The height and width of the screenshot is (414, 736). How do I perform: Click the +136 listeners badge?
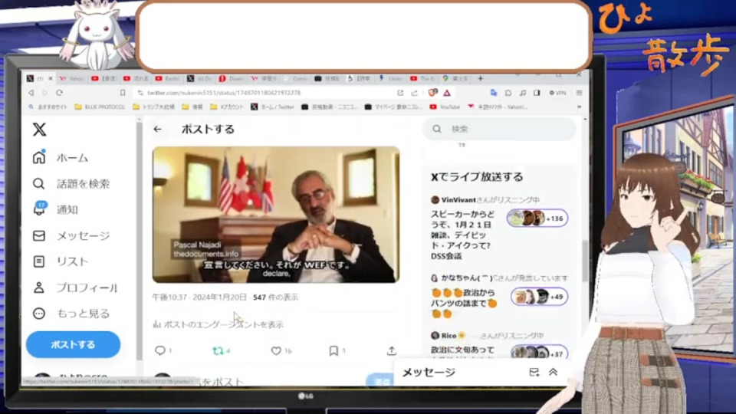[x=537, y=219]
